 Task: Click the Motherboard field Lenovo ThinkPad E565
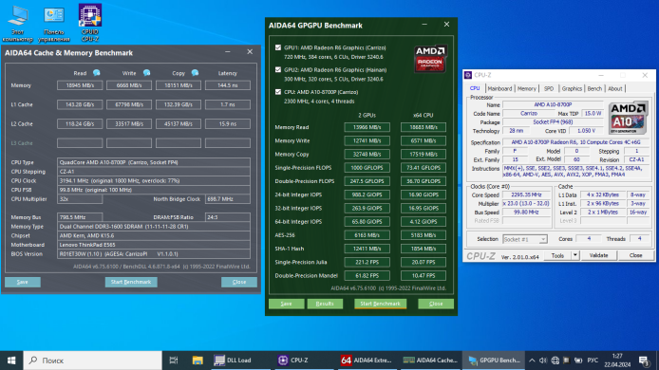[x=154, y=245]
